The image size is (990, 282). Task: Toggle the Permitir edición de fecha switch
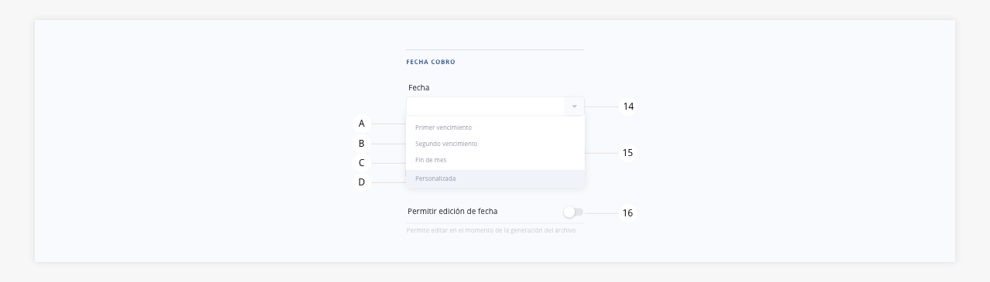[x=573, y=212]
